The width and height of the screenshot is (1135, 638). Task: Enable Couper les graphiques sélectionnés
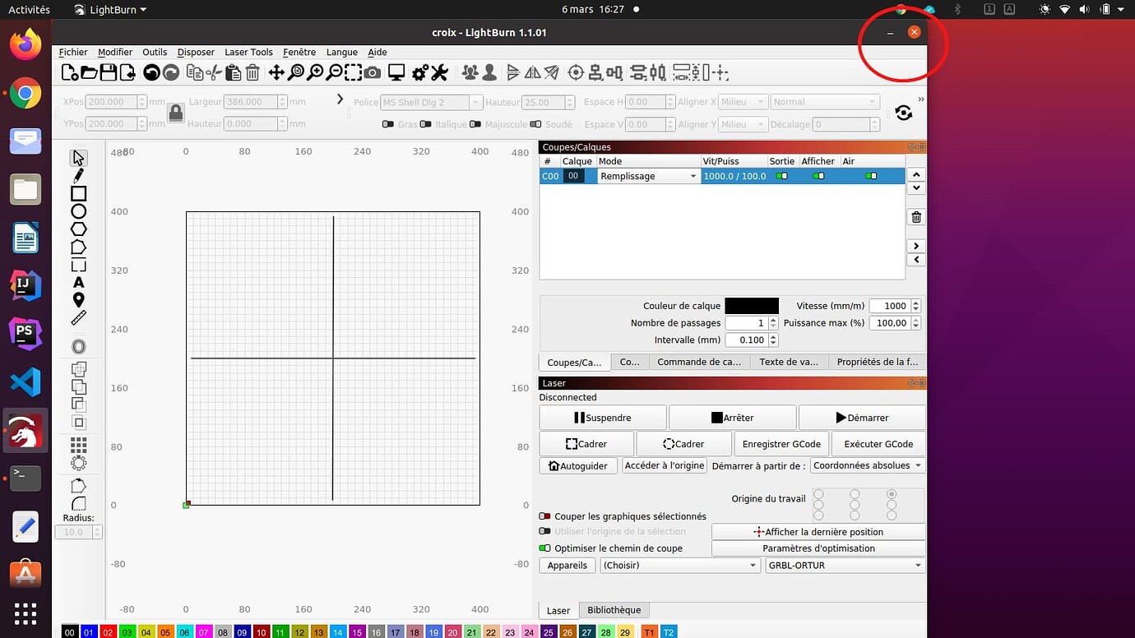[544, 516]
